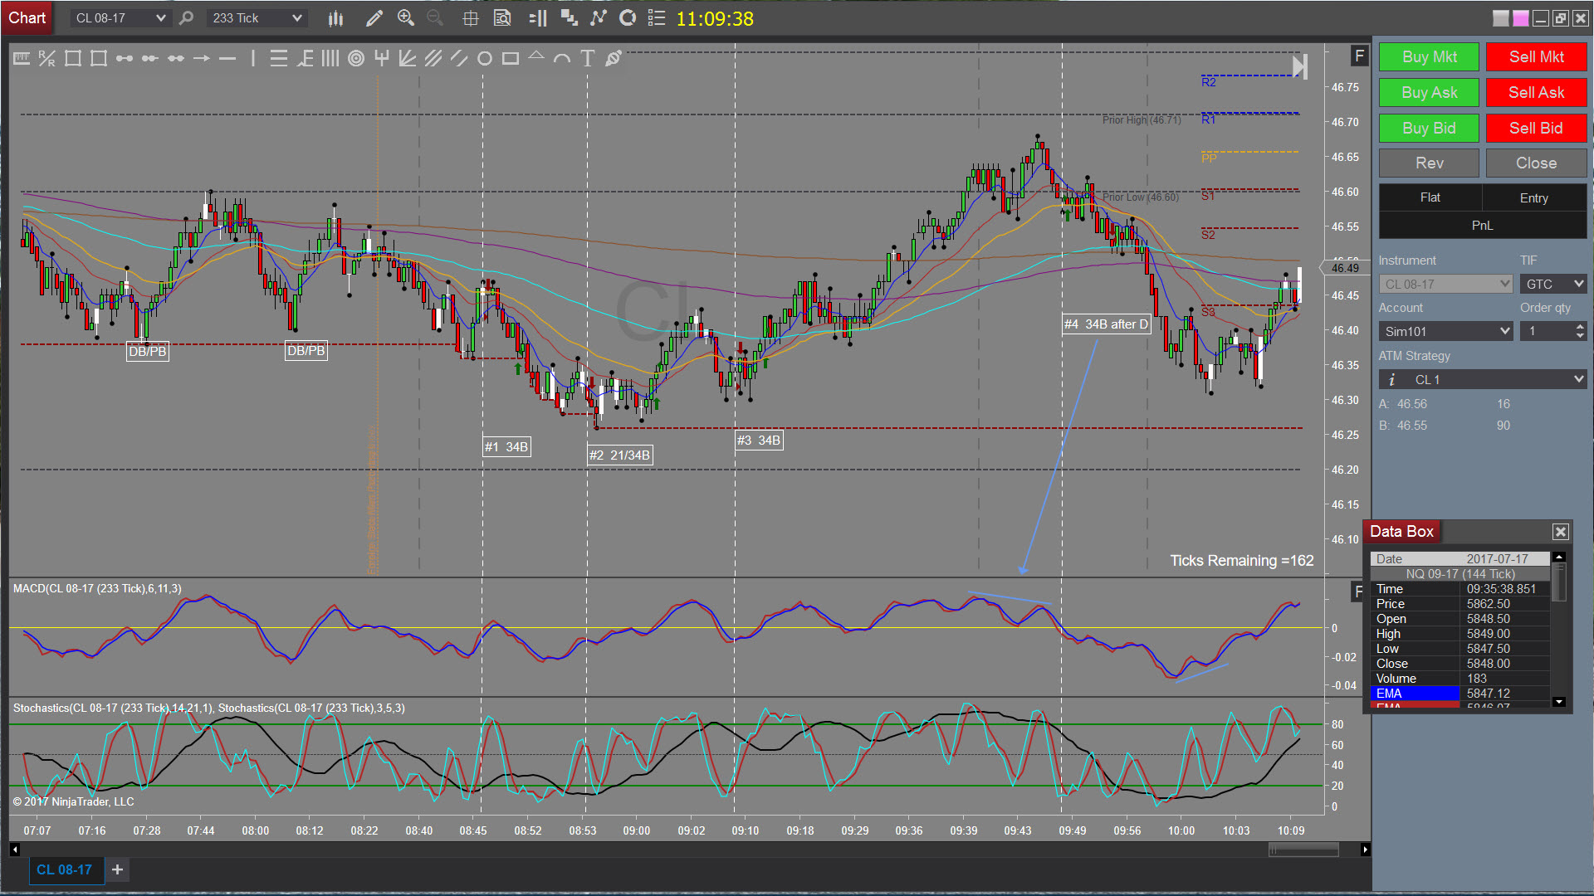The height and width of the screenshot is (896, 1594).
Task: Click the chart horizontal scrollbar thumb
Action: [1303, 850]
